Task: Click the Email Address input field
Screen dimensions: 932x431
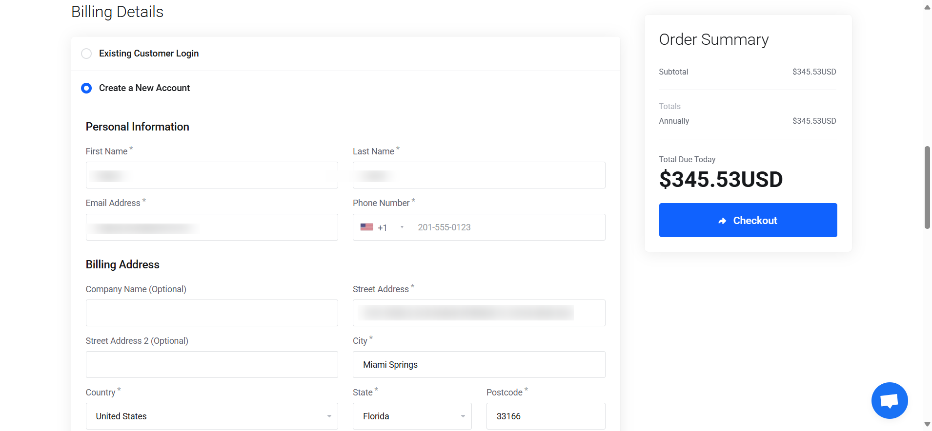Action: tap(212, 227)
